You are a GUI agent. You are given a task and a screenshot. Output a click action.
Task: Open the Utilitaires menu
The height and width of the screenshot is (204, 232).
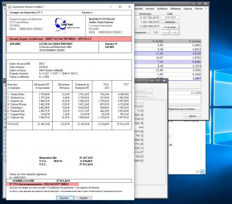point(175,9)
